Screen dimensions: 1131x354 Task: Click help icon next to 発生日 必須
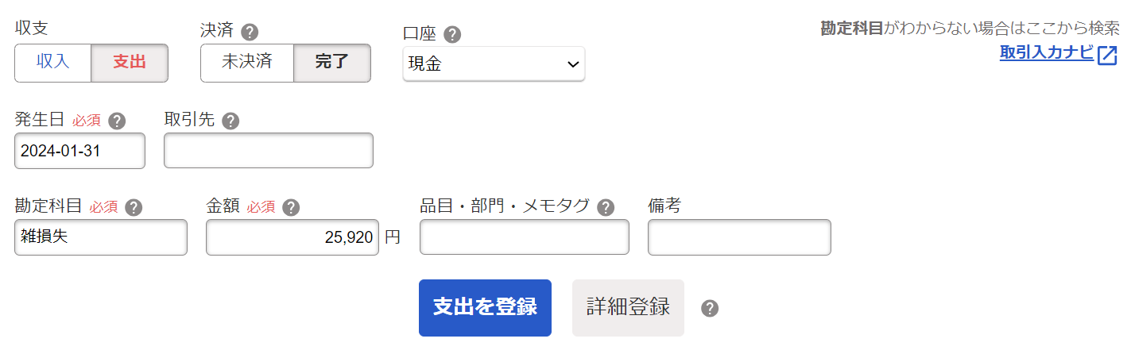click(117, 121)
